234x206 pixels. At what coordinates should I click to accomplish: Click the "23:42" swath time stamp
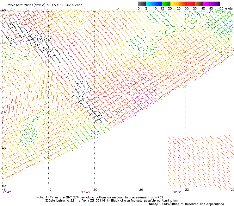[7, 192]
